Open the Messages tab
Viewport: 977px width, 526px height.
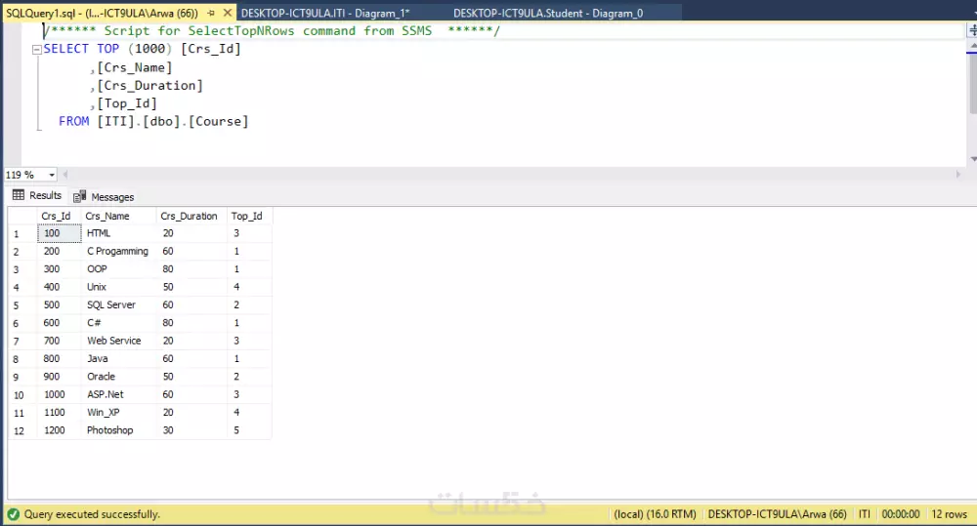[104, 197]
